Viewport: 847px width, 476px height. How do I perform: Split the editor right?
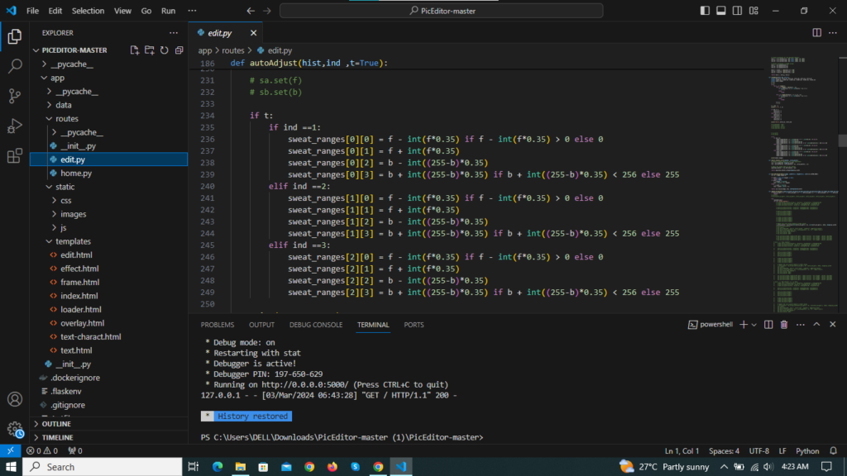click(816, 33)
